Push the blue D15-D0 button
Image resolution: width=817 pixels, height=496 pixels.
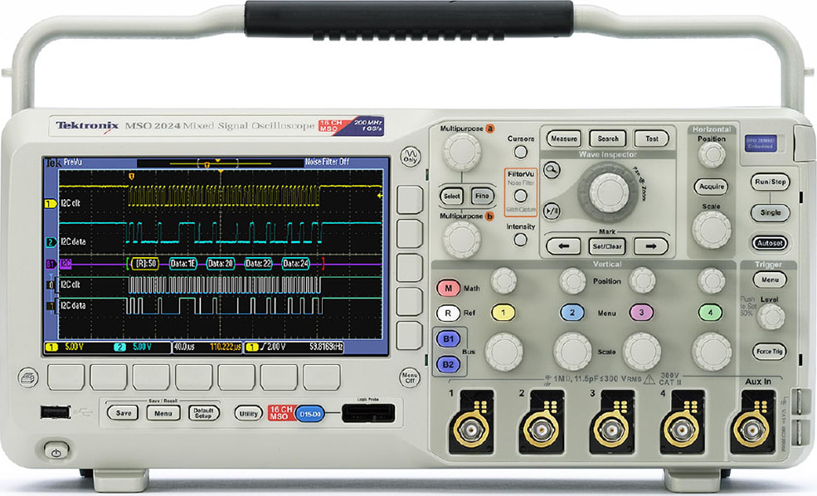[309, 414]
